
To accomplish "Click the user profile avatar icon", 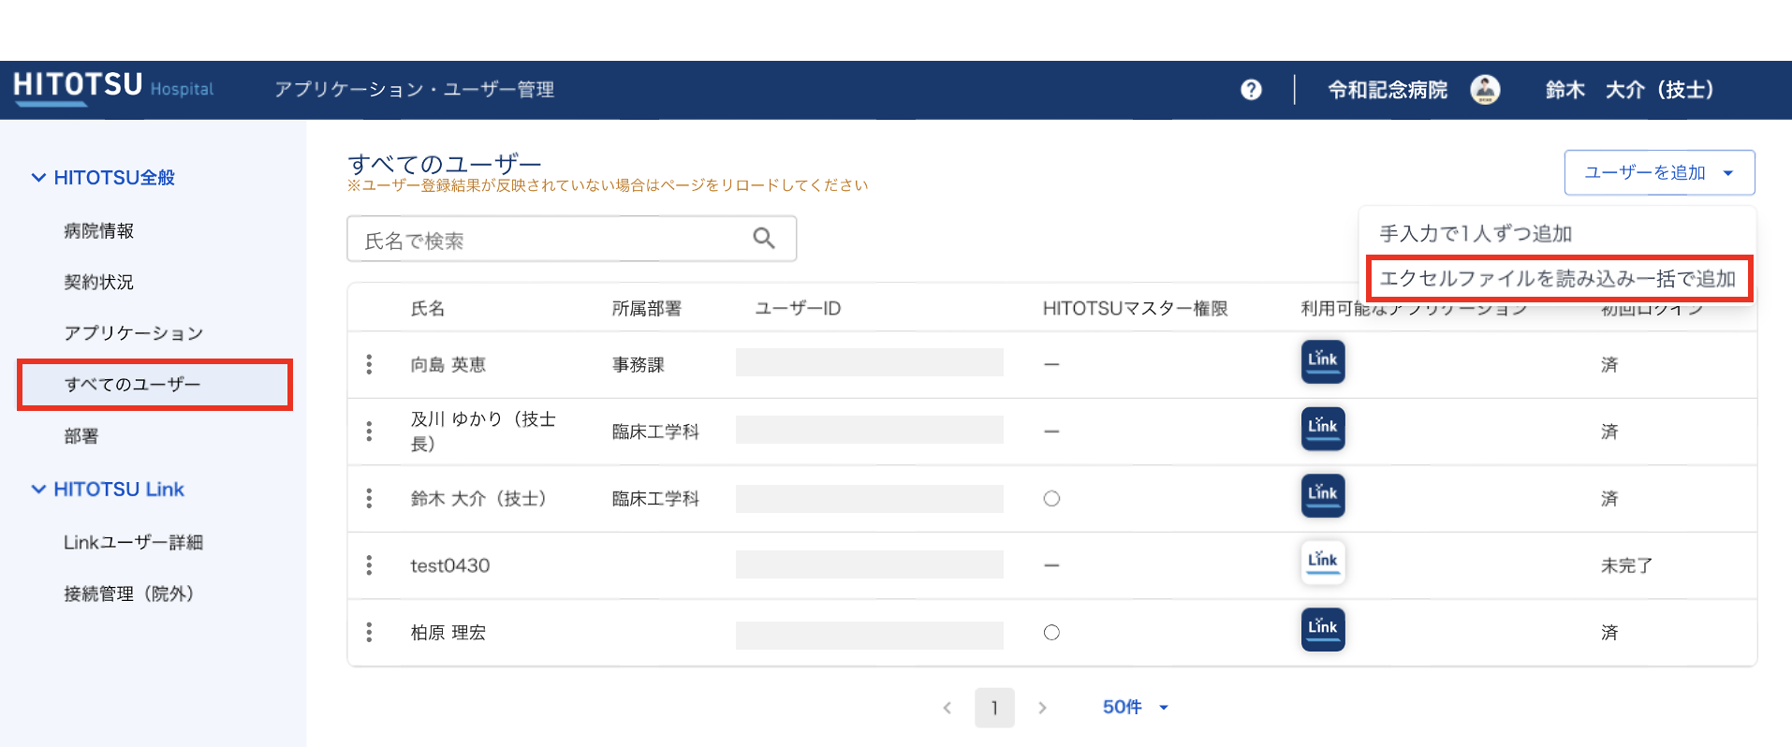I will pyautogui.click(x=1485, y=90).
